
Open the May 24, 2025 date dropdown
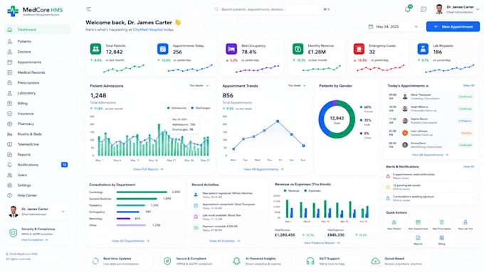(x=393, y=27)
